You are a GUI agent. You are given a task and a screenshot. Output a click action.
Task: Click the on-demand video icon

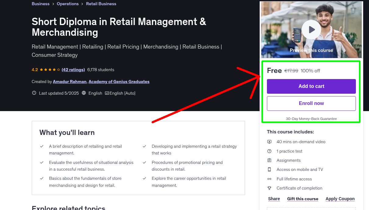coord(269,142)
